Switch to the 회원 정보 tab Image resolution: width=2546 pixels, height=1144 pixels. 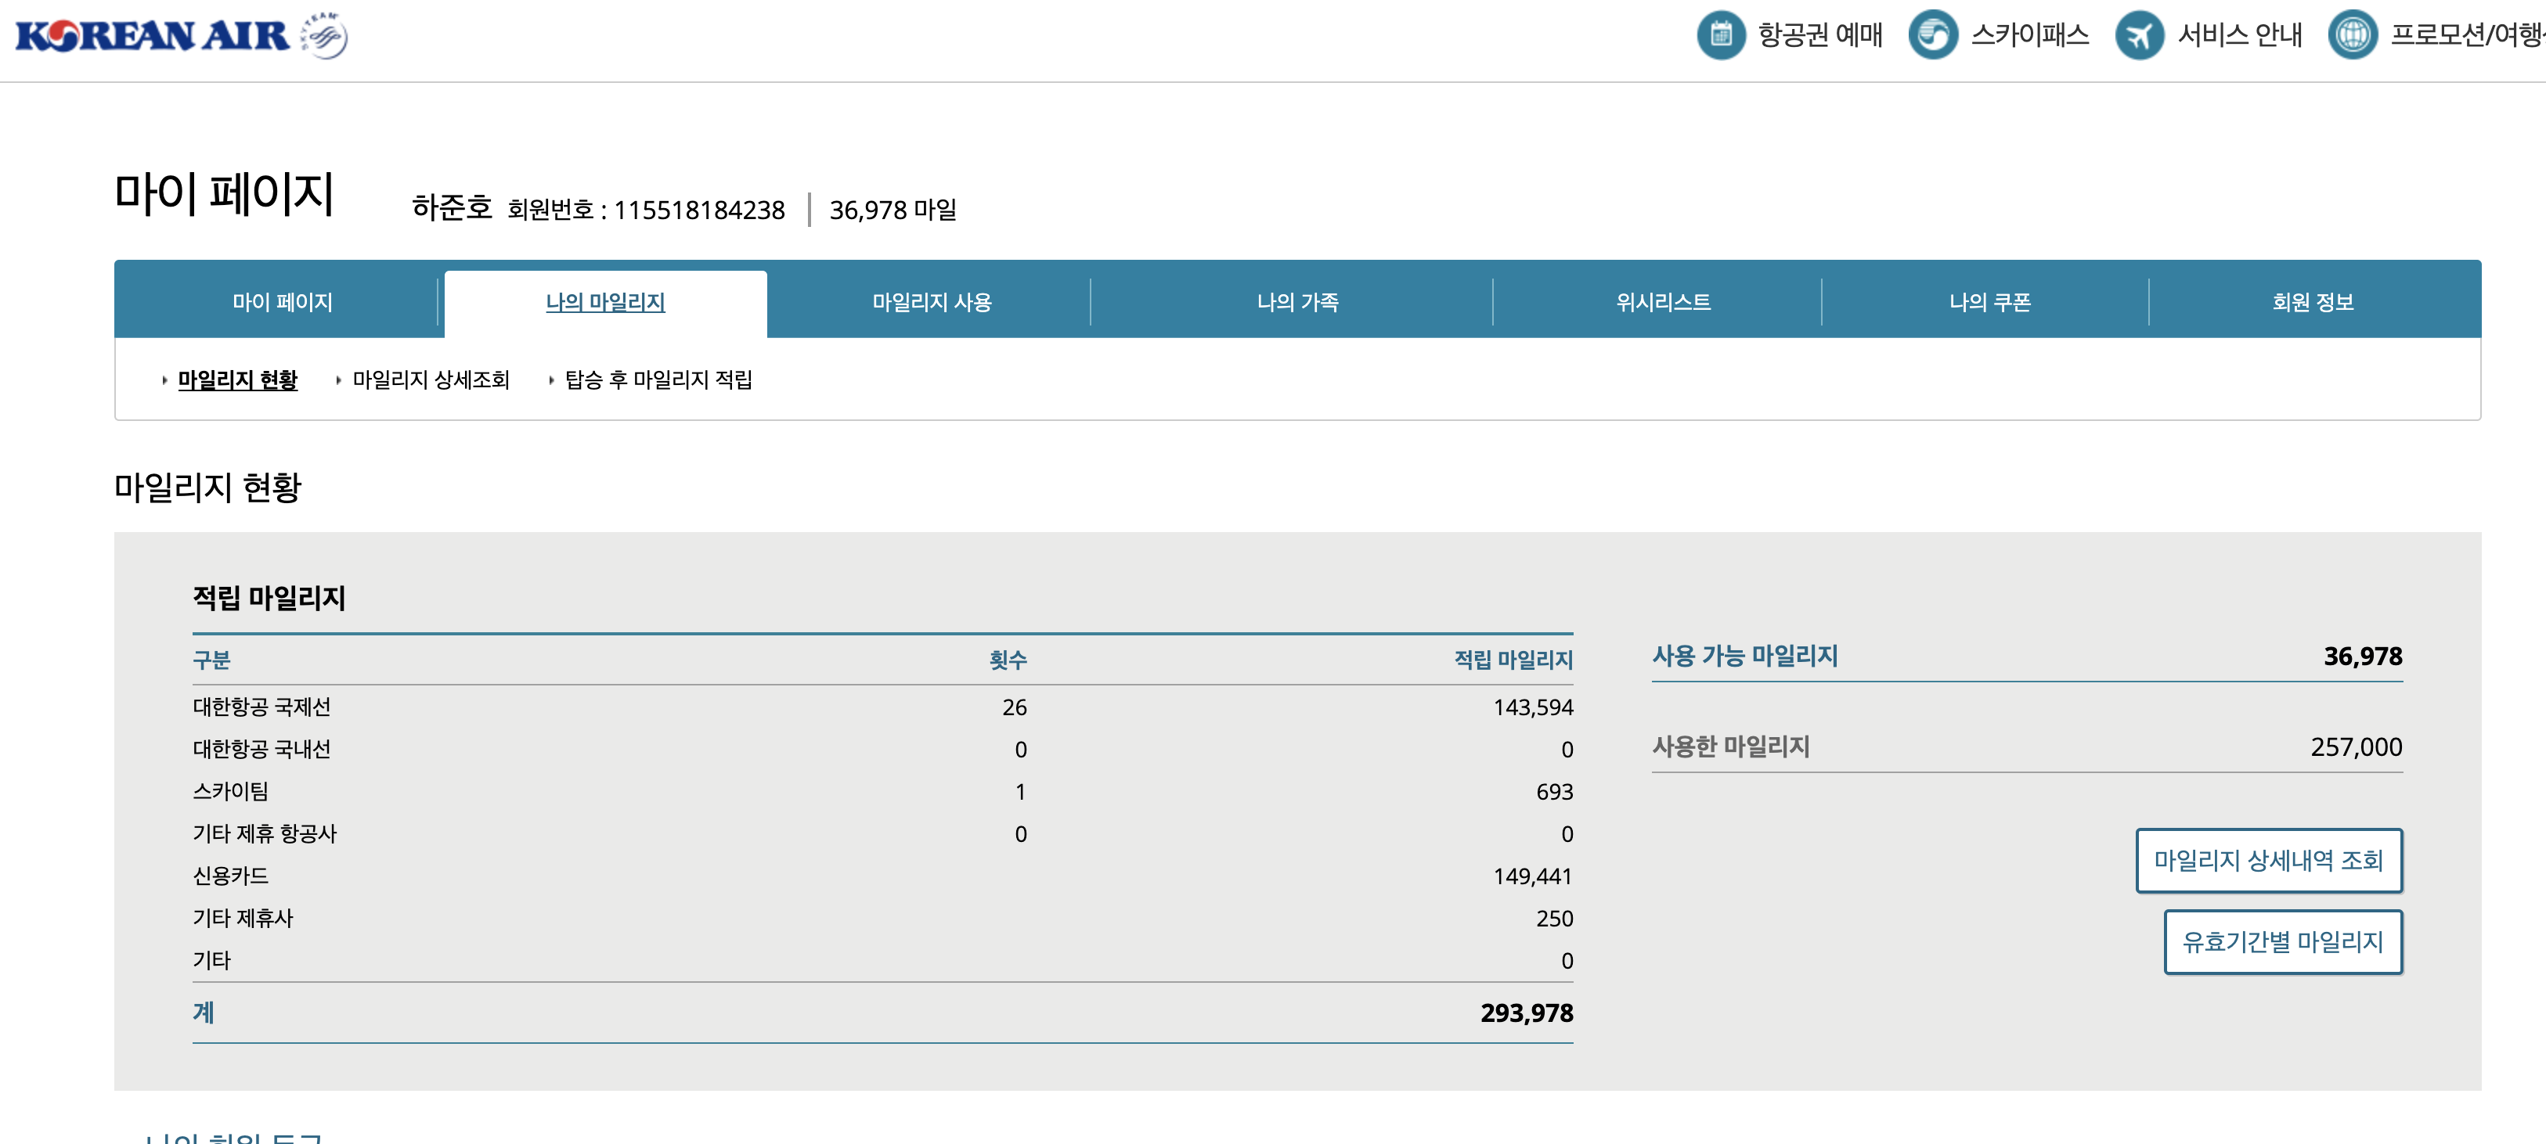pyautogui.click(x=2312, y=302)
